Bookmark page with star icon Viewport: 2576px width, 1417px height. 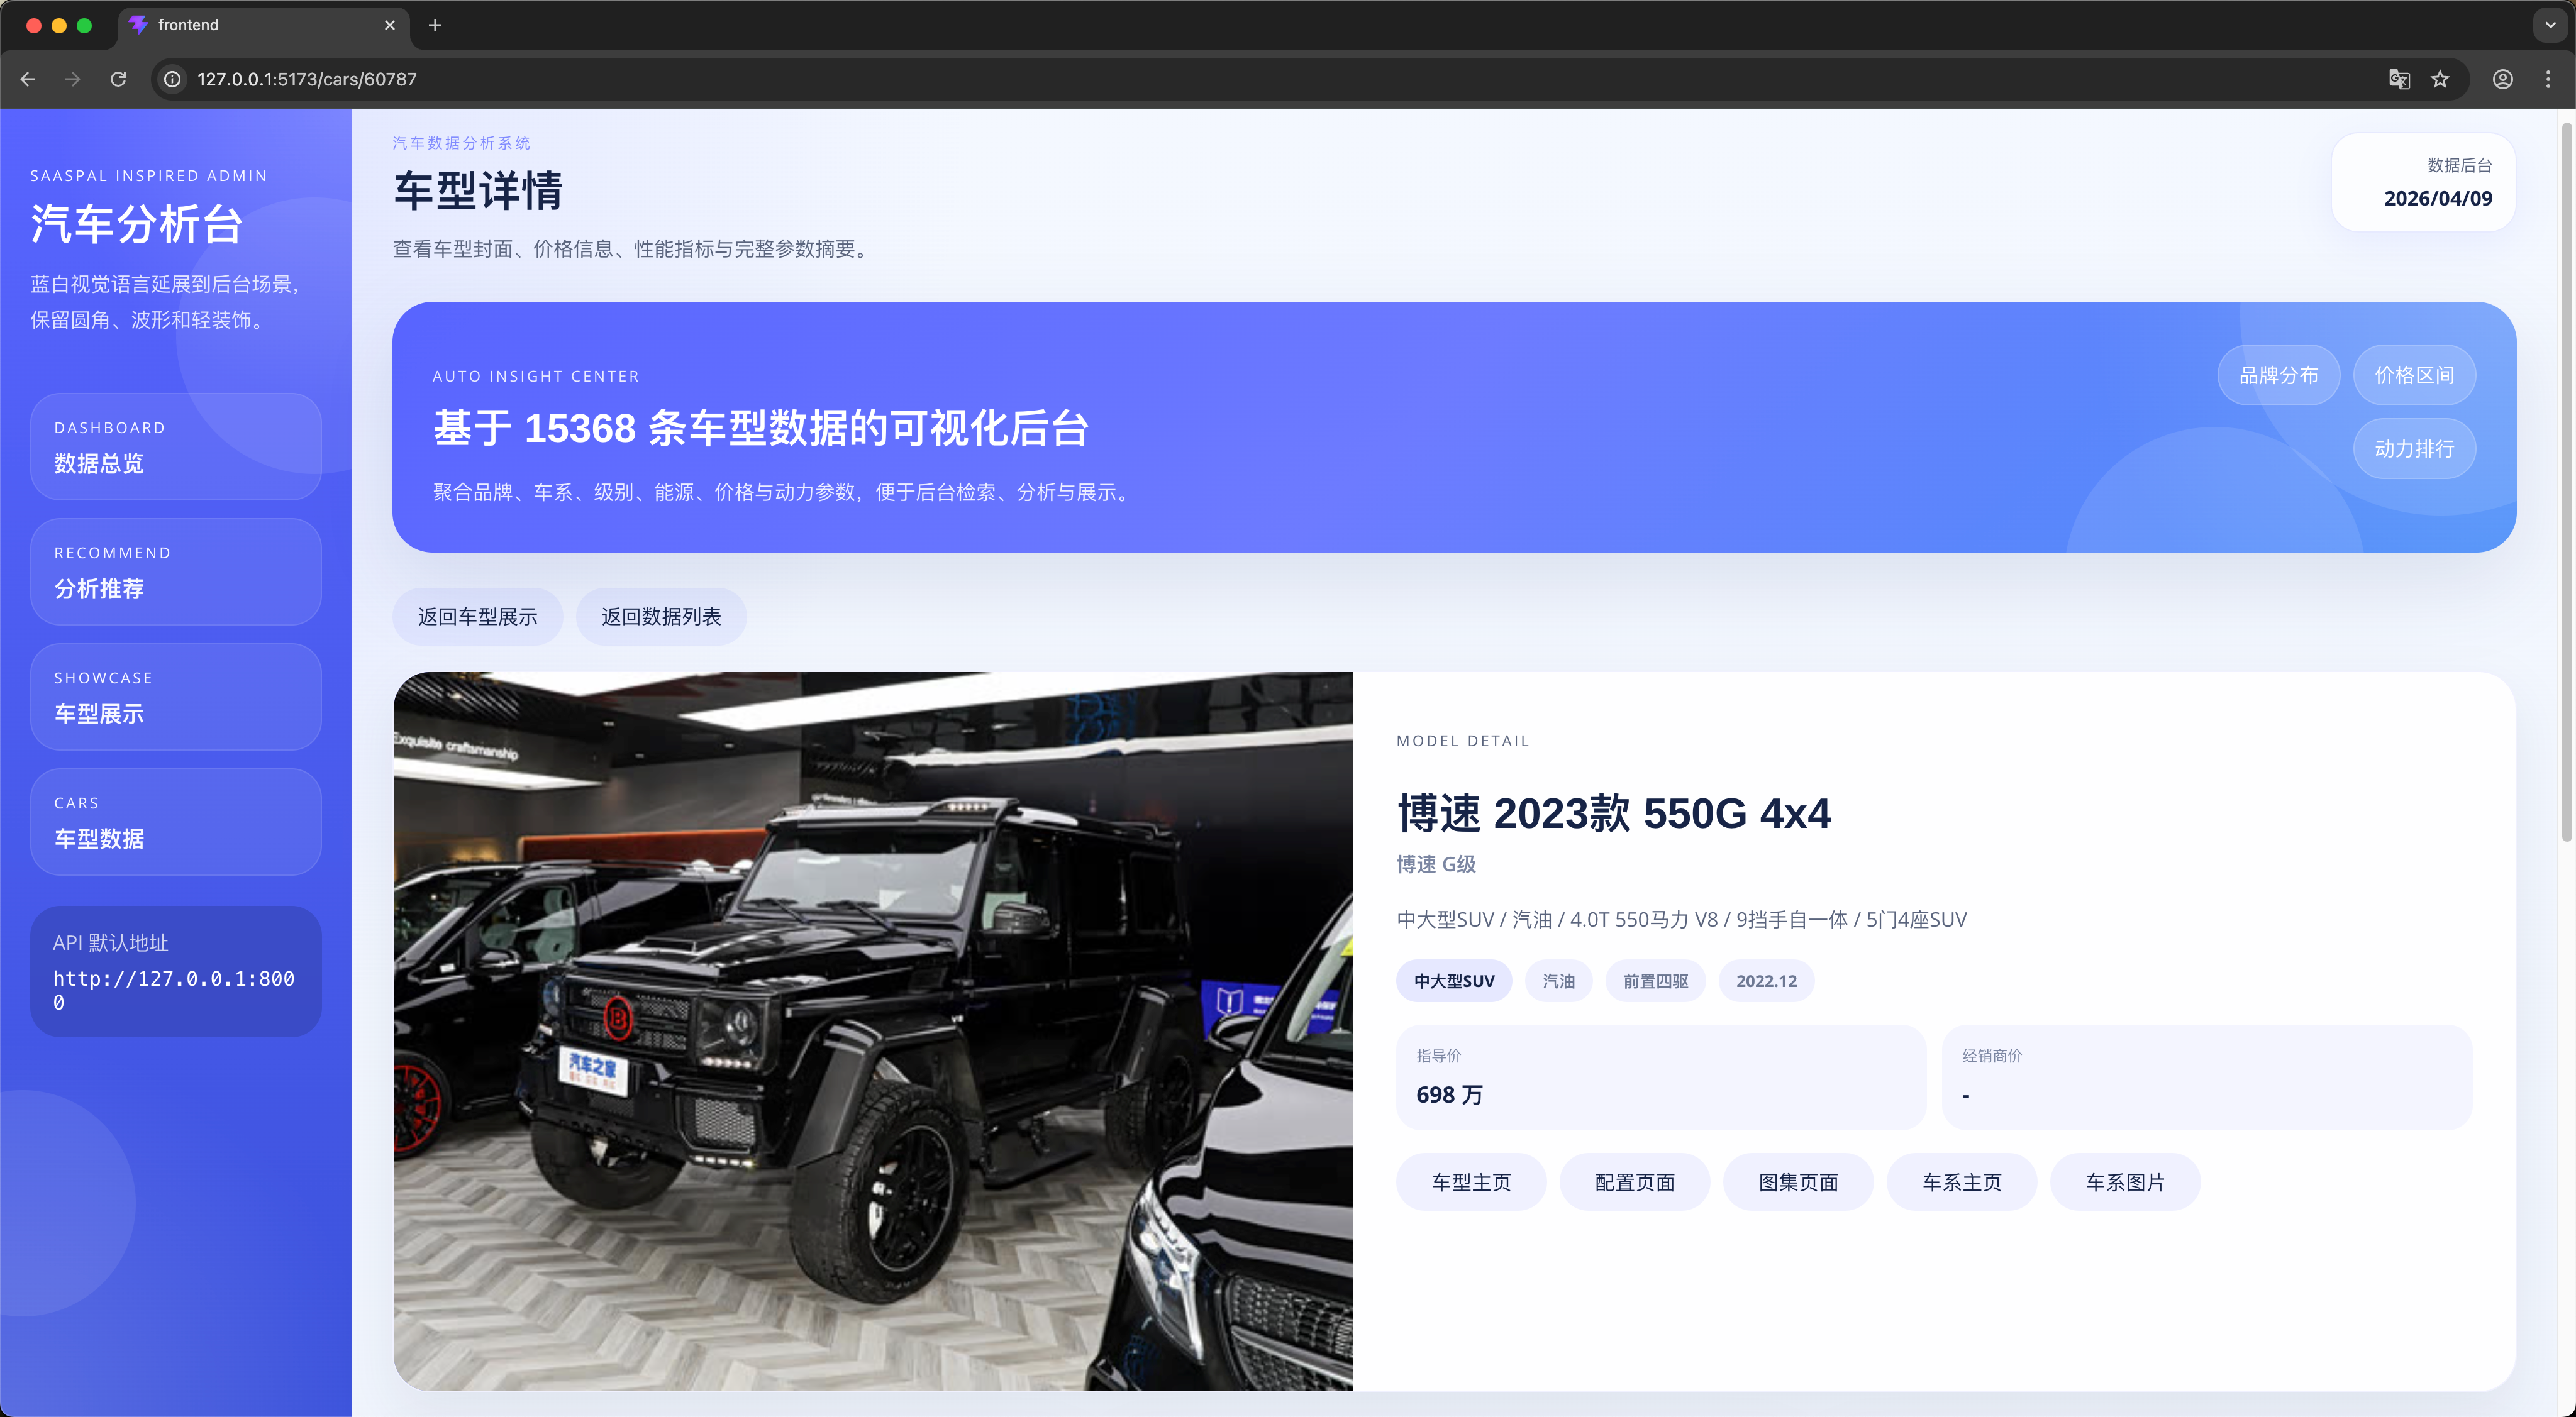[2440, 79]
